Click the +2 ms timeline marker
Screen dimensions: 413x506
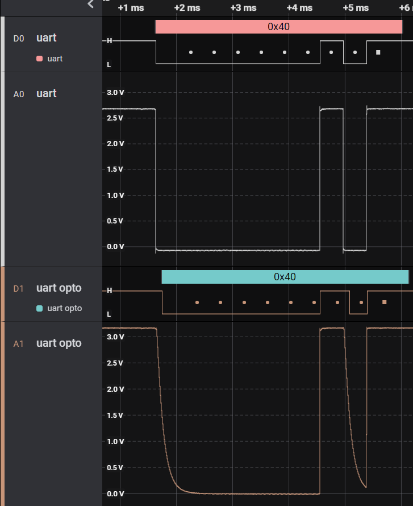[x=187, y=8]
